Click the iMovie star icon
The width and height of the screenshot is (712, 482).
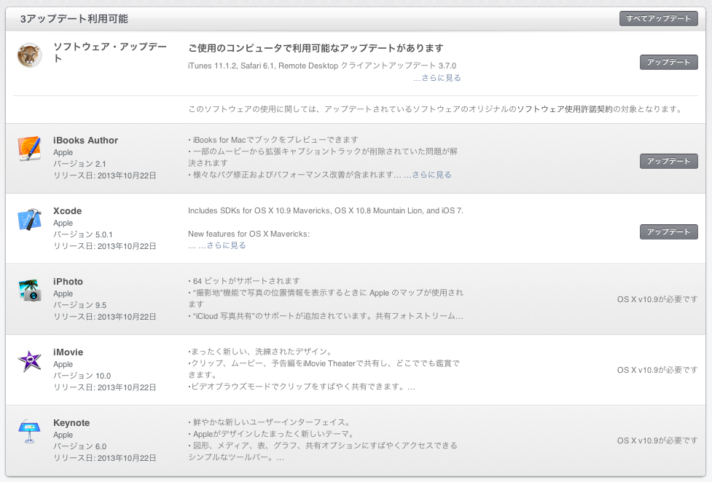coord(30,361)
